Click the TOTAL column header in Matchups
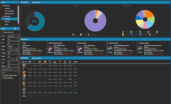Image resolution: width=171 pixels, height=104 pixels. coord(75,62)
